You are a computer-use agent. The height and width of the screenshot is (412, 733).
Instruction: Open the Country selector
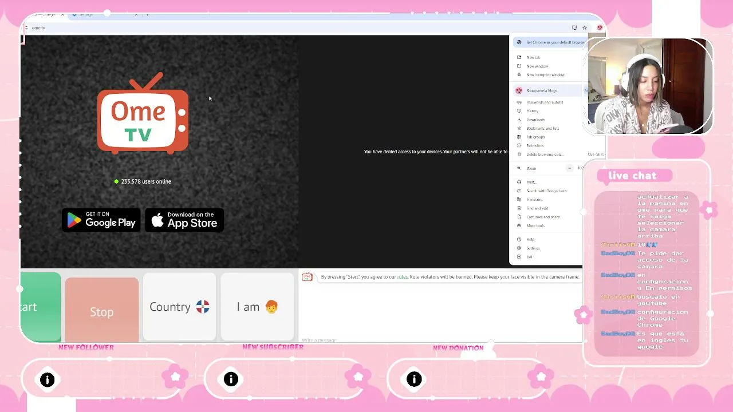coord(179,307)
